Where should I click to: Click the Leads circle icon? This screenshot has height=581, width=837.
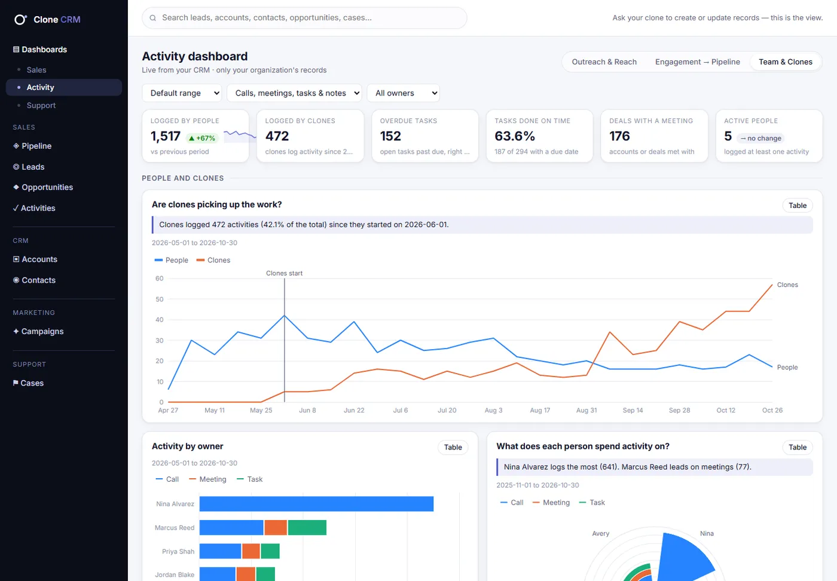(16, 167)
